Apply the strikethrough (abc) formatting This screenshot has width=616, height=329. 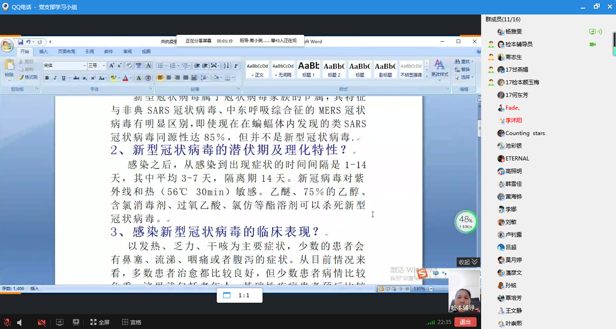tap(76, 78)
